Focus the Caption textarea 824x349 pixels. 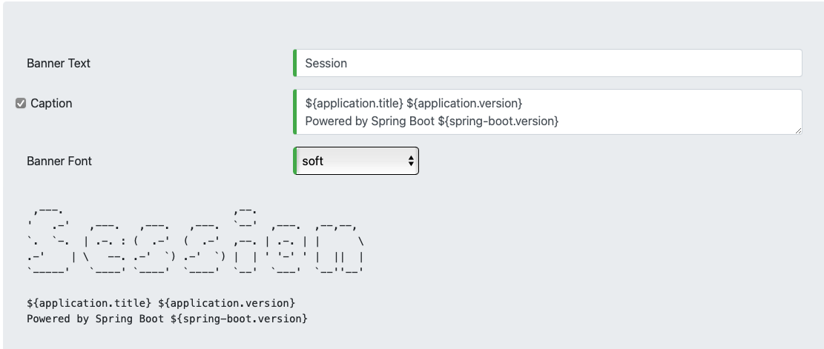click(x=547, y=112)
